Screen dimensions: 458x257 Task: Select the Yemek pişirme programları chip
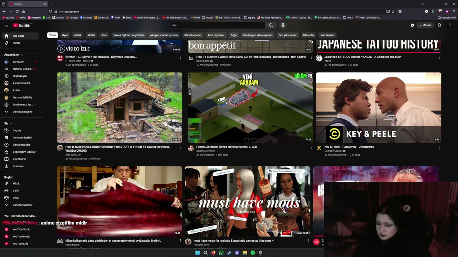point(128,35)
